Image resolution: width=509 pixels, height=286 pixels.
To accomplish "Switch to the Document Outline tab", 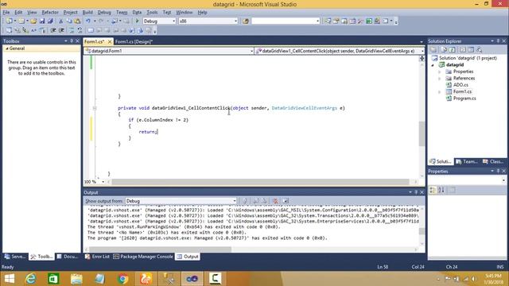I will pyautogui.click(x=68, y=257).
